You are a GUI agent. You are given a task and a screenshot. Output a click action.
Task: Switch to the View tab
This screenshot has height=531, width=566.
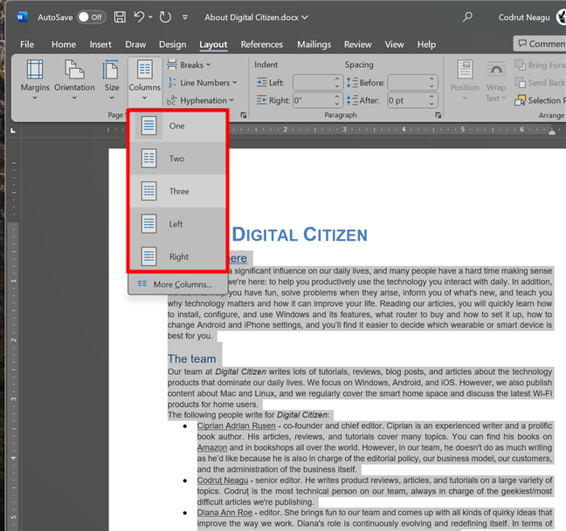(x=394, y=44)
